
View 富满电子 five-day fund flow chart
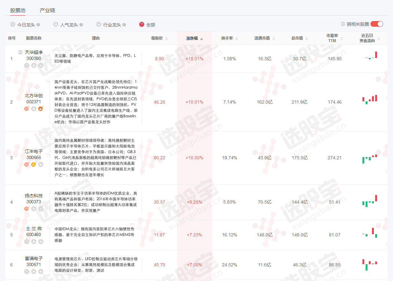click(370, 265)
